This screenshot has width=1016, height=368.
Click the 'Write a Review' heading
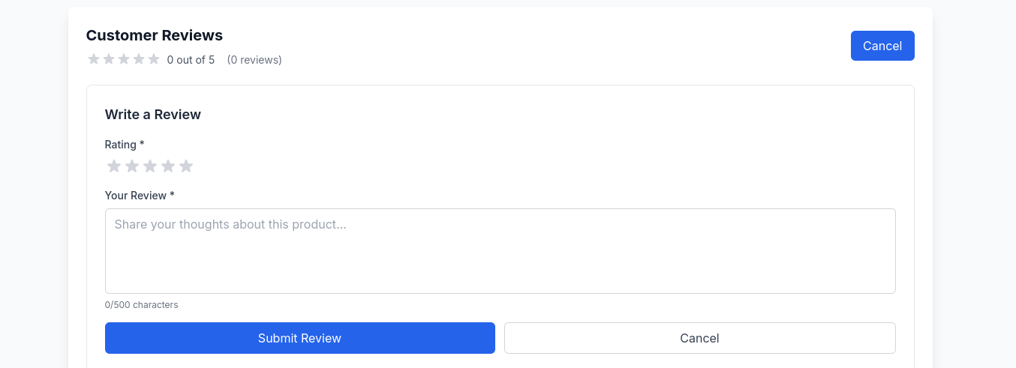153,115
